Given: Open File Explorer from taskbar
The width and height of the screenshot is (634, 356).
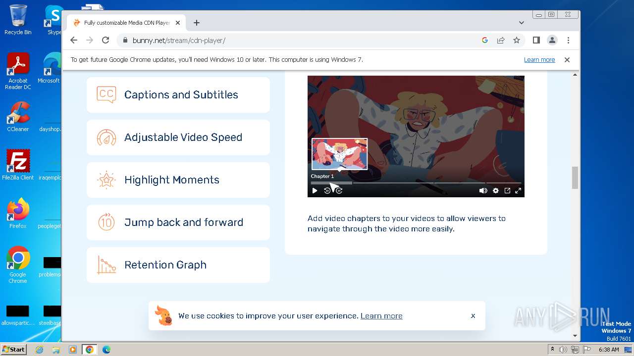Looking at the screenshot, I should click(x=56, y=350).
